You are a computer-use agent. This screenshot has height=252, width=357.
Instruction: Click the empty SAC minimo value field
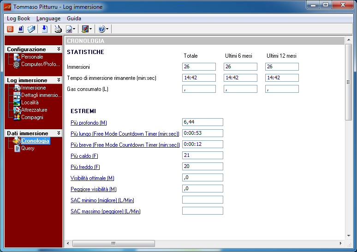pyautogui.click(x=202, y=199)
